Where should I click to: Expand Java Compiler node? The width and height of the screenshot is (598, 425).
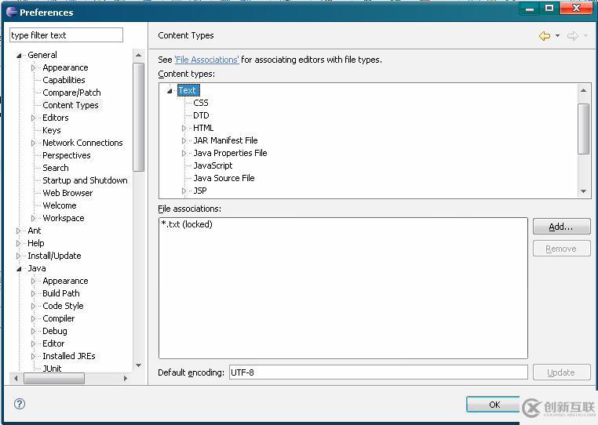(x=34, y=319)
